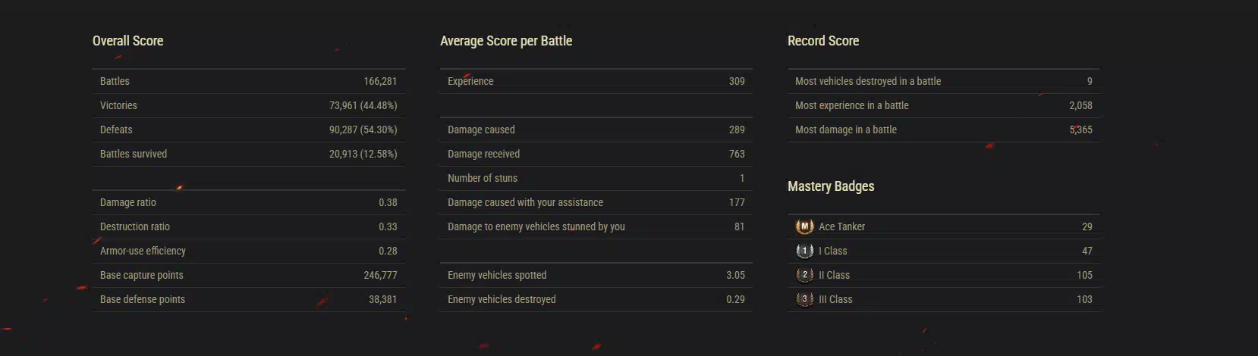Click the Ace Tanker mastery badge icon
The width and height of the screenshot is (1258, 356).
(804, 226)
